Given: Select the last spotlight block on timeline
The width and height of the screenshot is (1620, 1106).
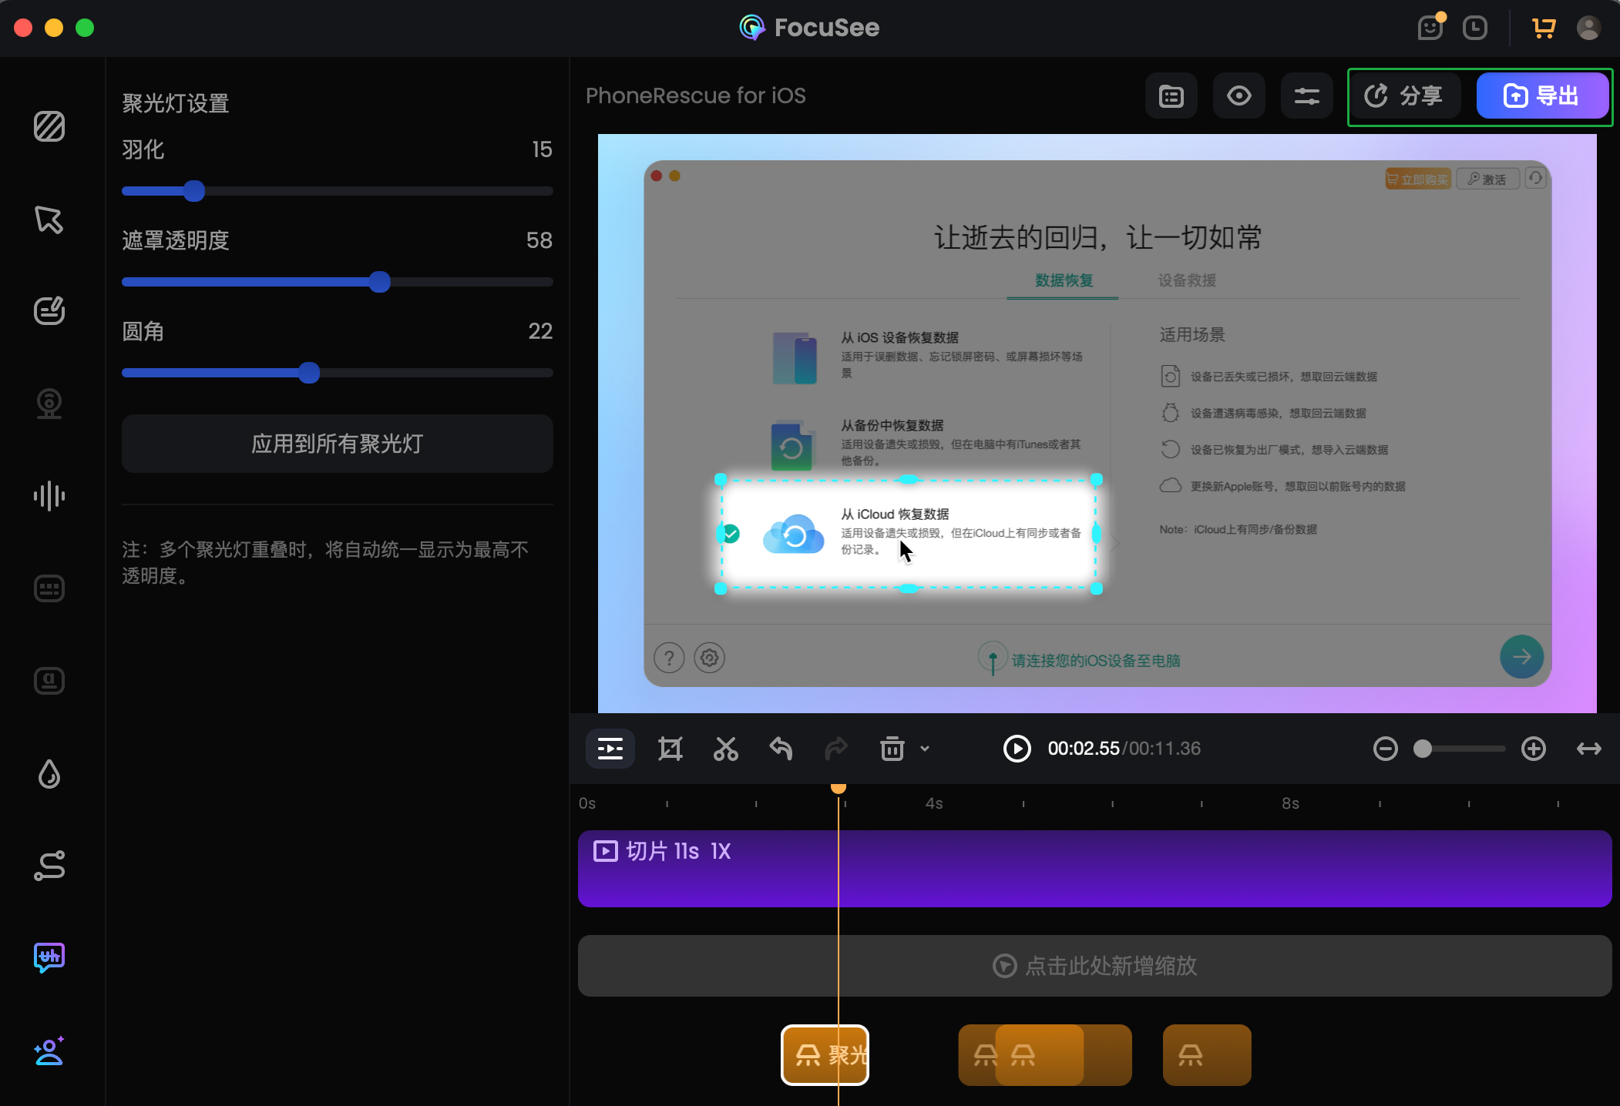Looking at the screenshot, I should coord(1207,1055).
